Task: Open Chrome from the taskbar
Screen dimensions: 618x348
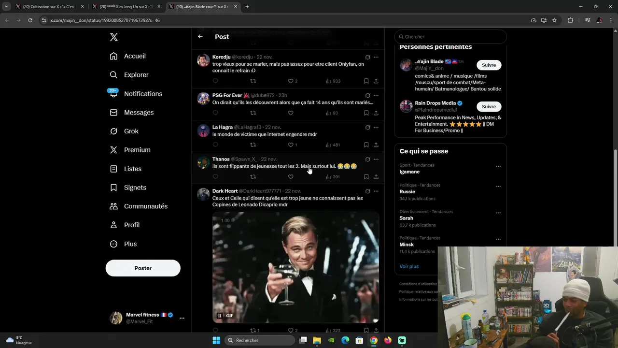Action: coord(374,340)
